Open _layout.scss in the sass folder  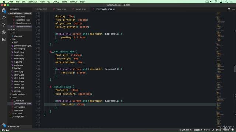tap(20, 107)
